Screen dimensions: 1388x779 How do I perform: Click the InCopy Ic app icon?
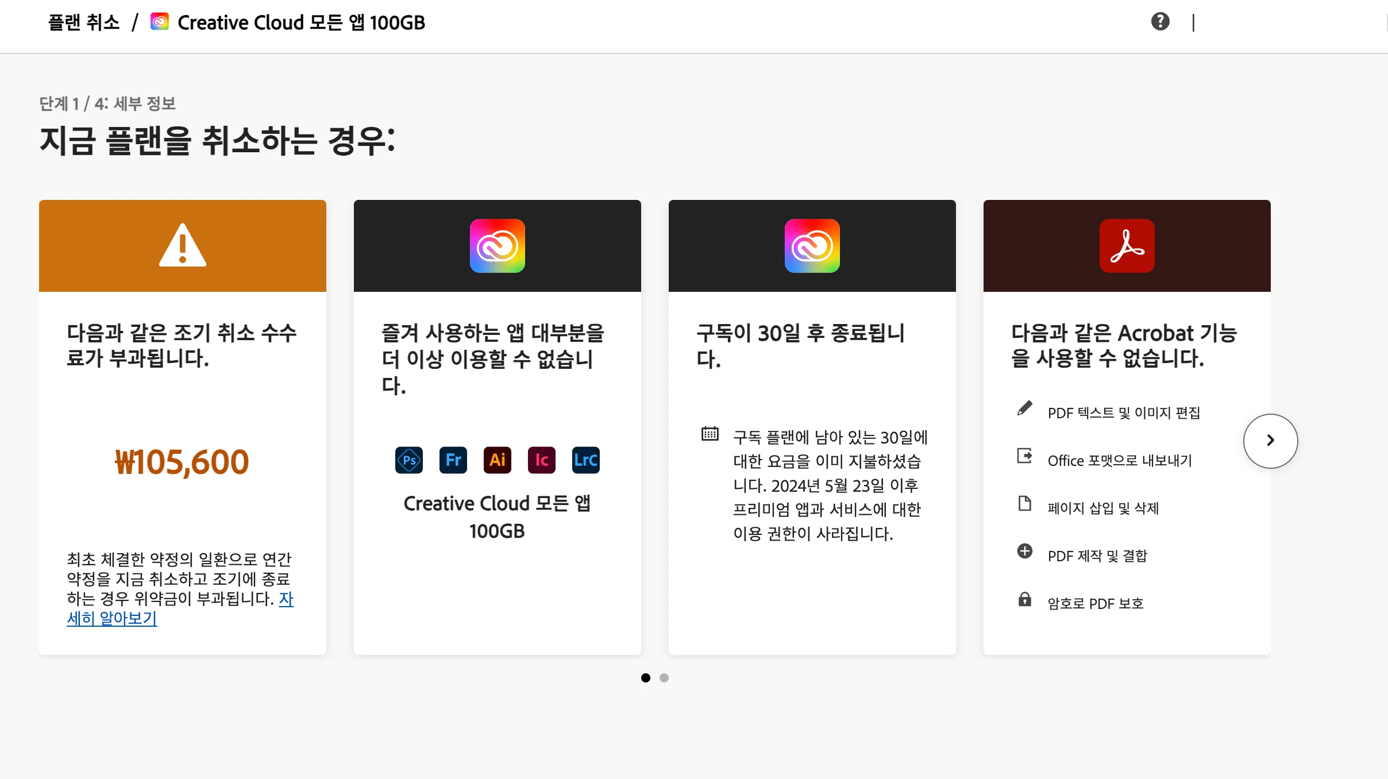pos(541,460)
